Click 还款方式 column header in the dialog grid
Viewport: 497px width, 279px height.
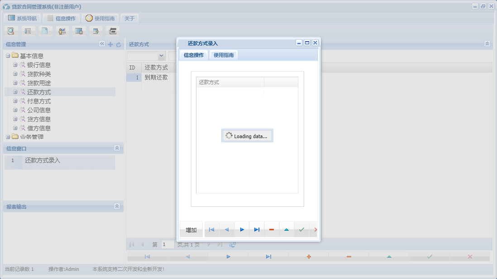point(230,82)
